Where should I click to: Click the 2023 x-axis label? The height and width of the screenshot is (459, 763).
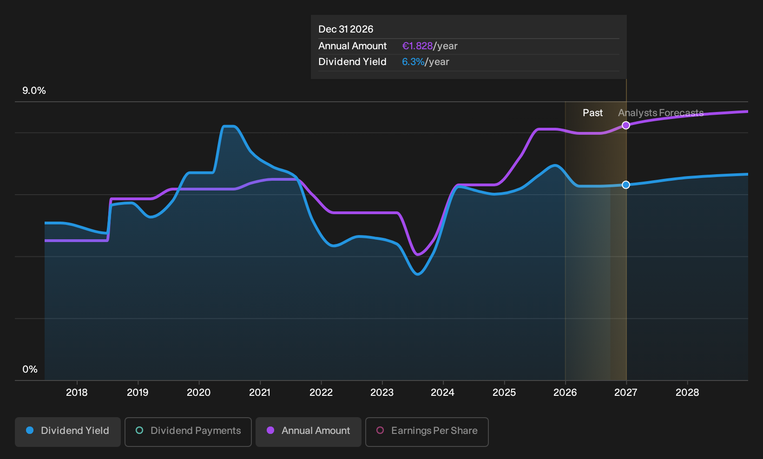(x=382, y=393)
